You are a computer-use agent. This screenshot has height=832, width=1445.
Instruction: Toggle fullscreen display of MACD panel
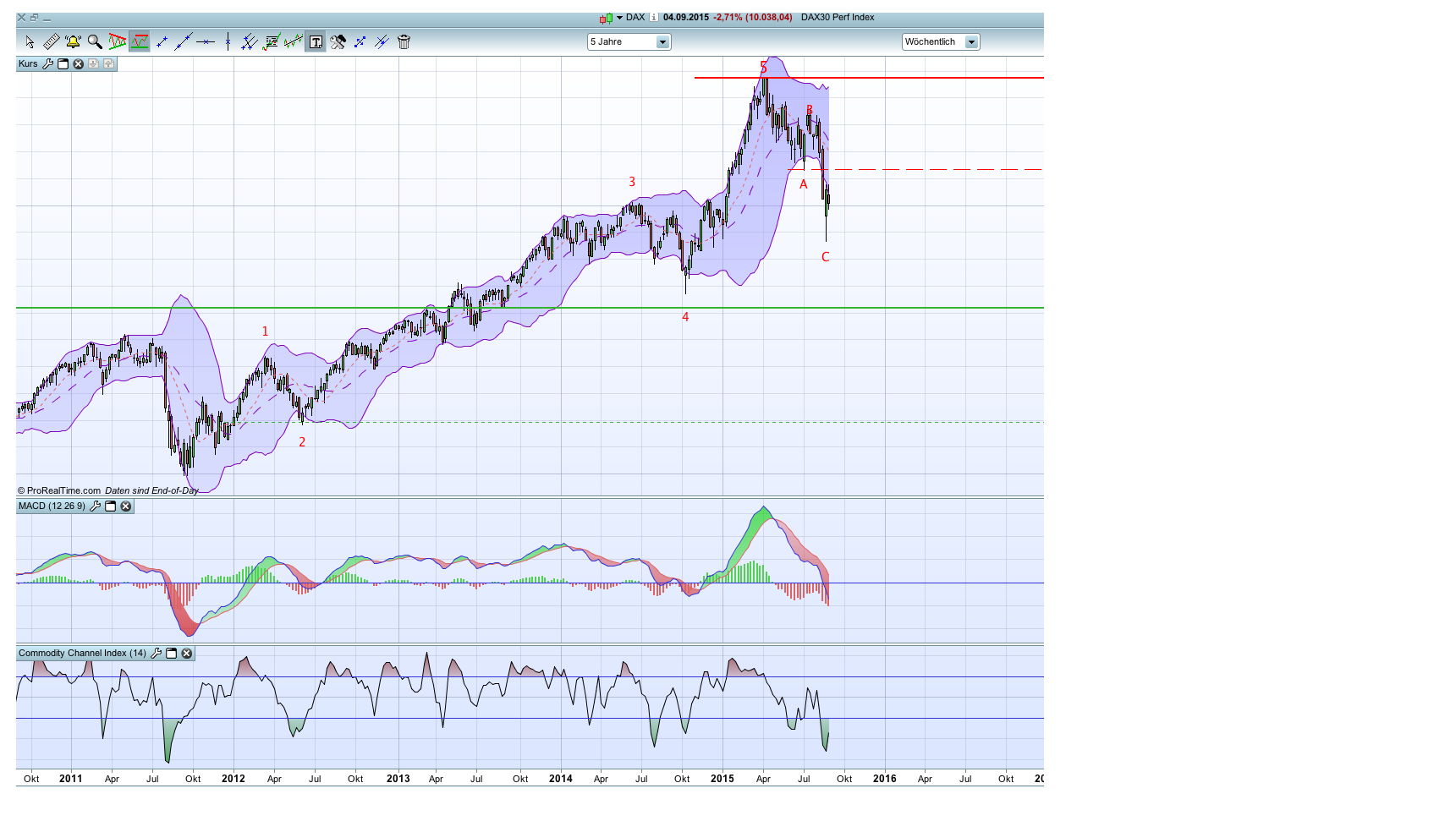coord(109,506)
